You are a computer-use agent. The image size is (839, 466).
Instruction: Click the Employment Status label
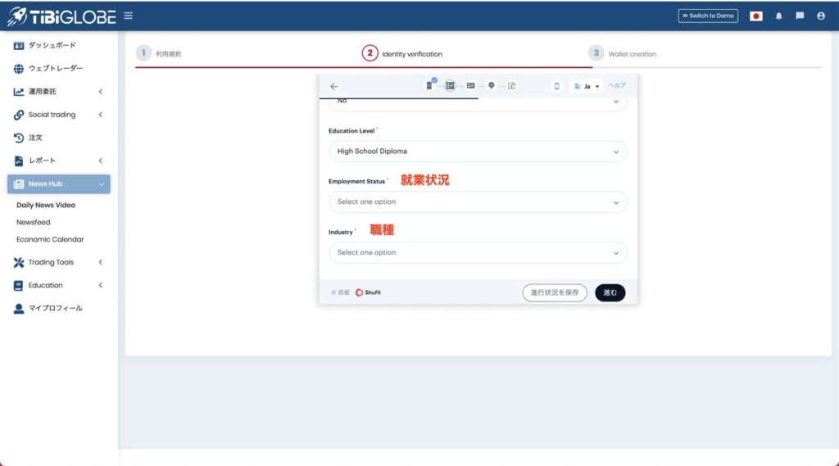(x=357, y=181)
